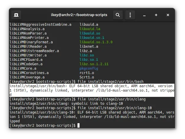Open the terminal search
This screenshot has width=185, height=139.
click(118, 15)
